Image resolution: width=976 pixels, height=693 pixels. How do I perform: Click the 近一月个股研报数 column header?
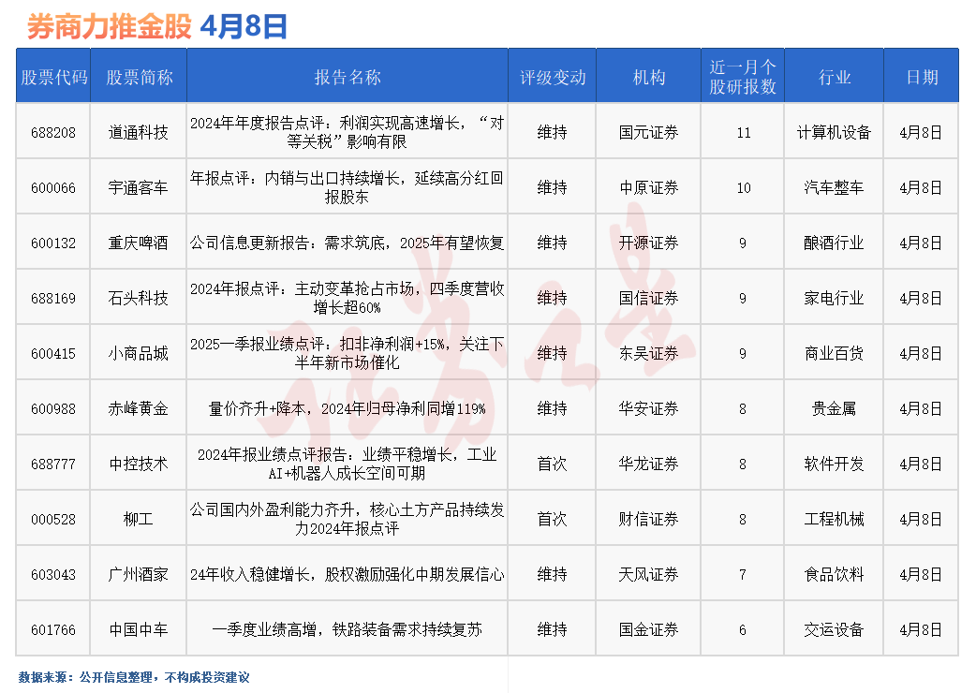[x=743, y=77]
